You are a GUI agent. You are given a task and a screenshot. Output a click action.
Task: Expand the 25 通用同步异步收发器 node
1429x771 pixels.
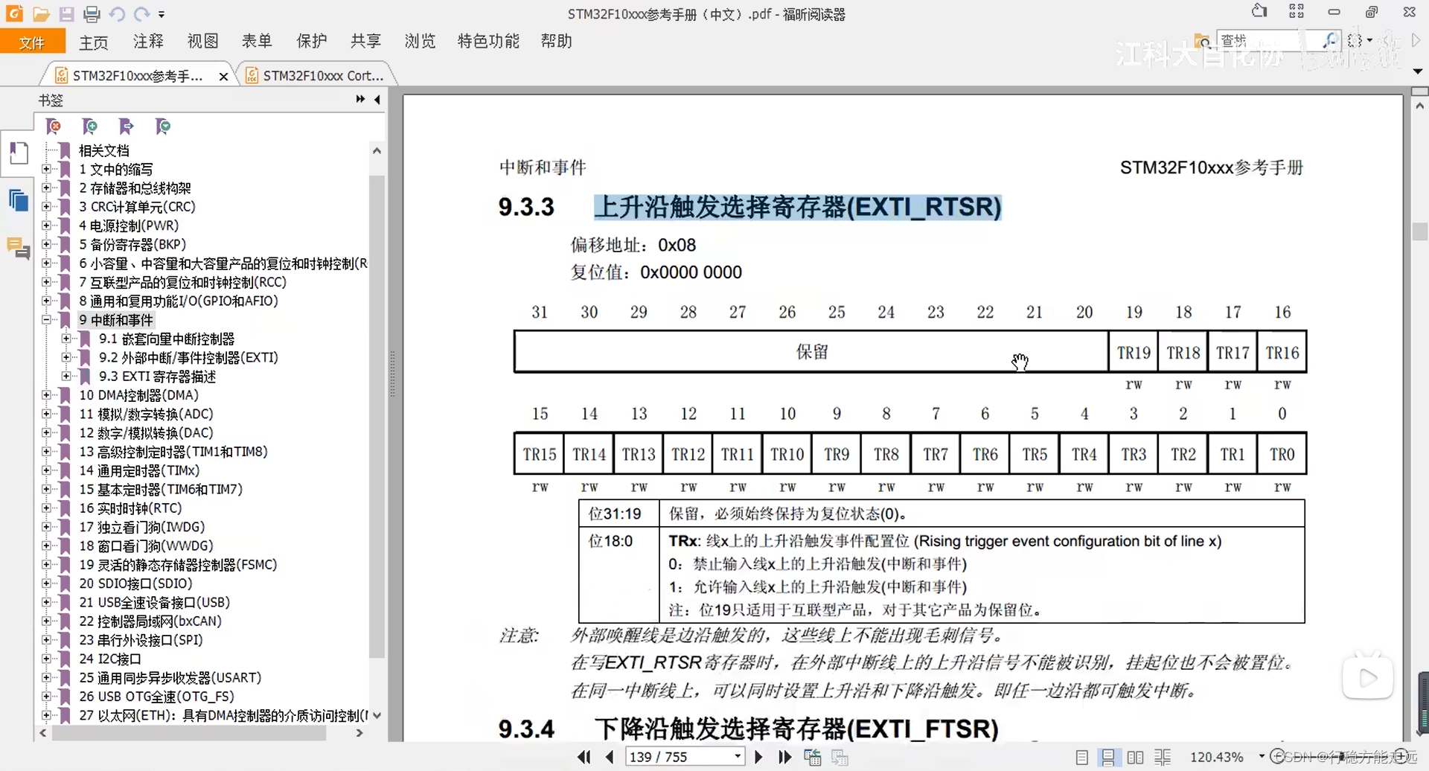(x=46, y=677)
